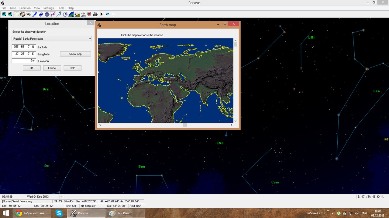Click the vertical scrollbar thumb of map

point(236,45)
